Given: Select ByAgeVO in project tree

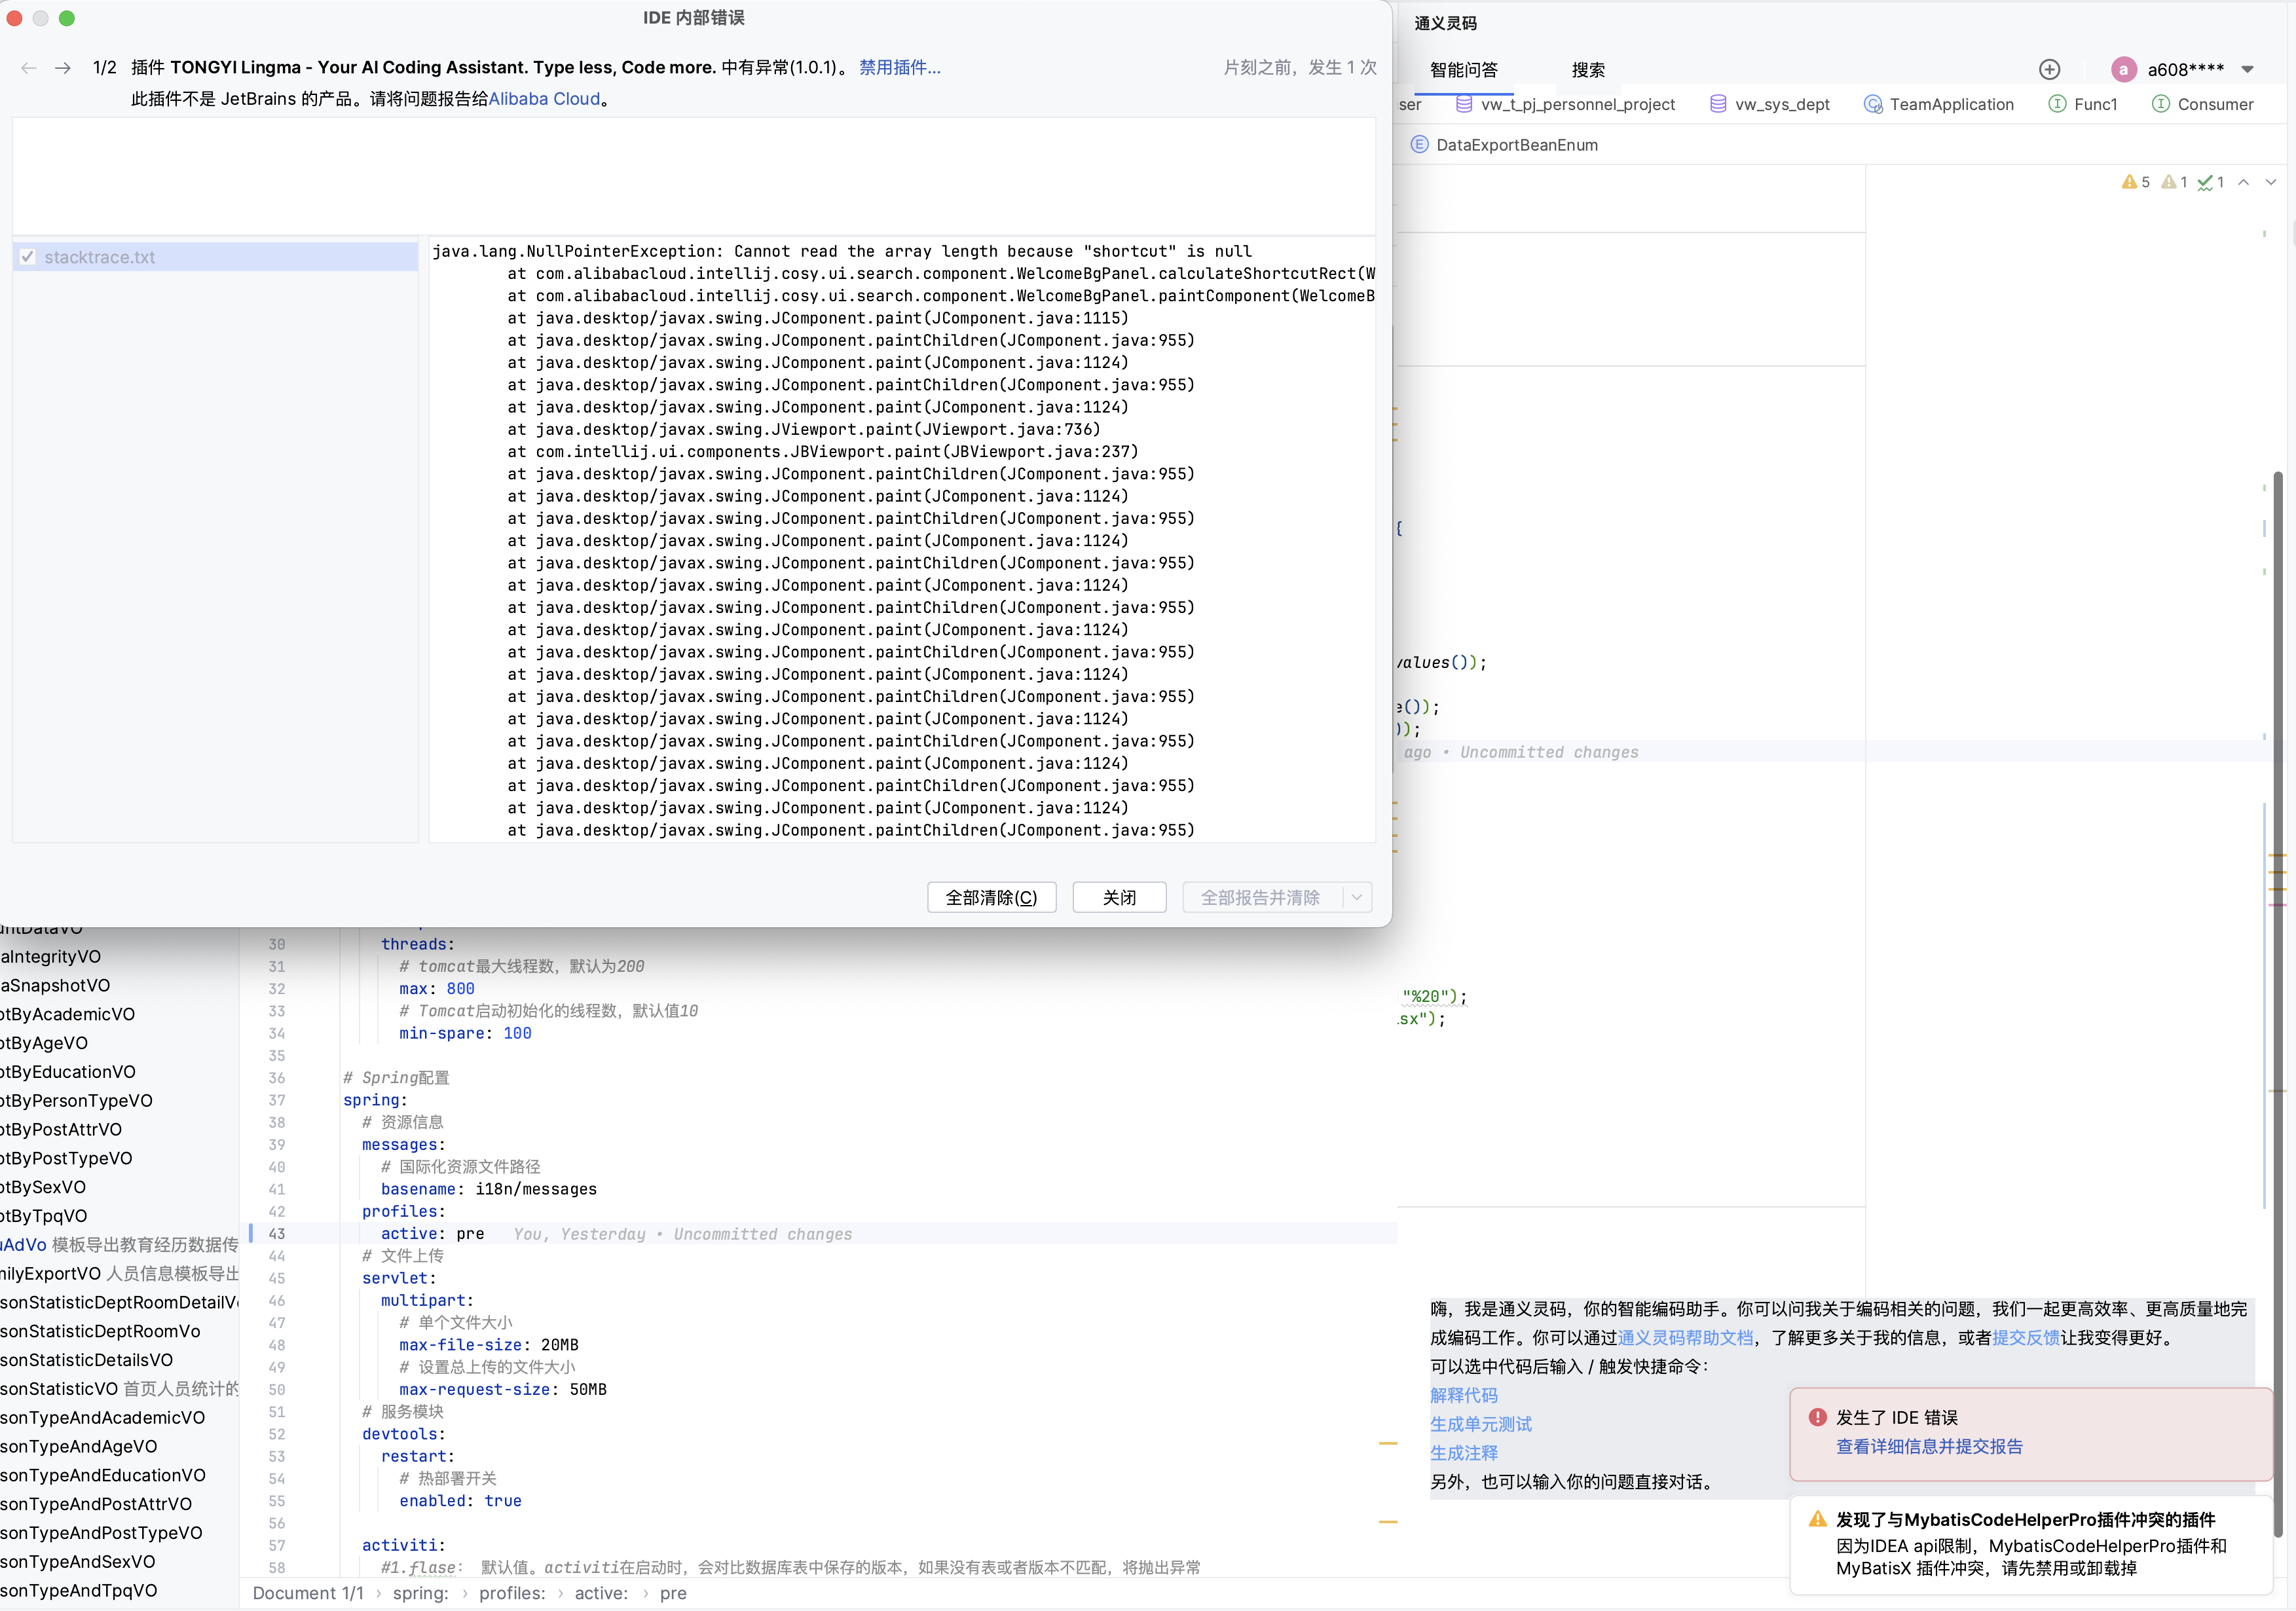Looking at the screenshot, I should (x=44, y=1043).
